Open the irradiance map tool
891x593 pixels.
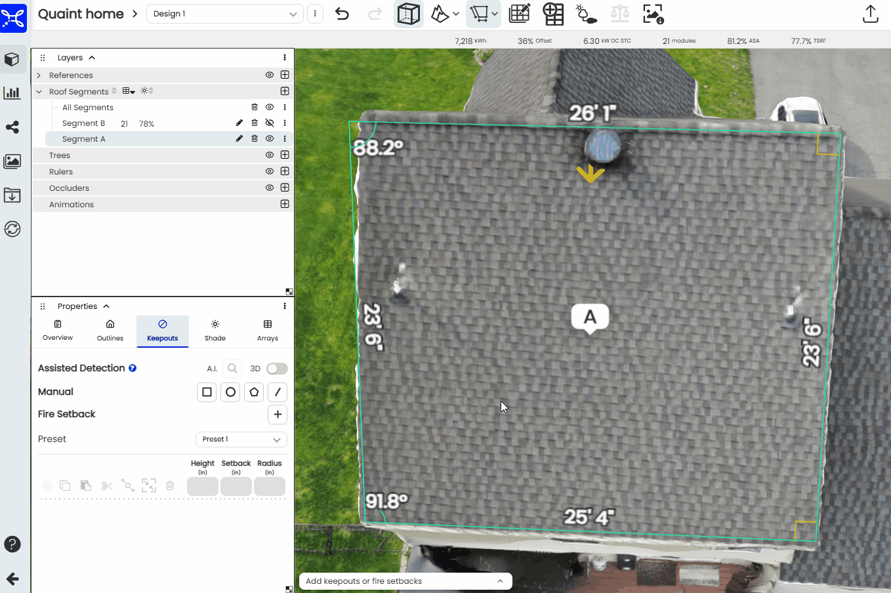pyautogui.click(x=441, y=14)
